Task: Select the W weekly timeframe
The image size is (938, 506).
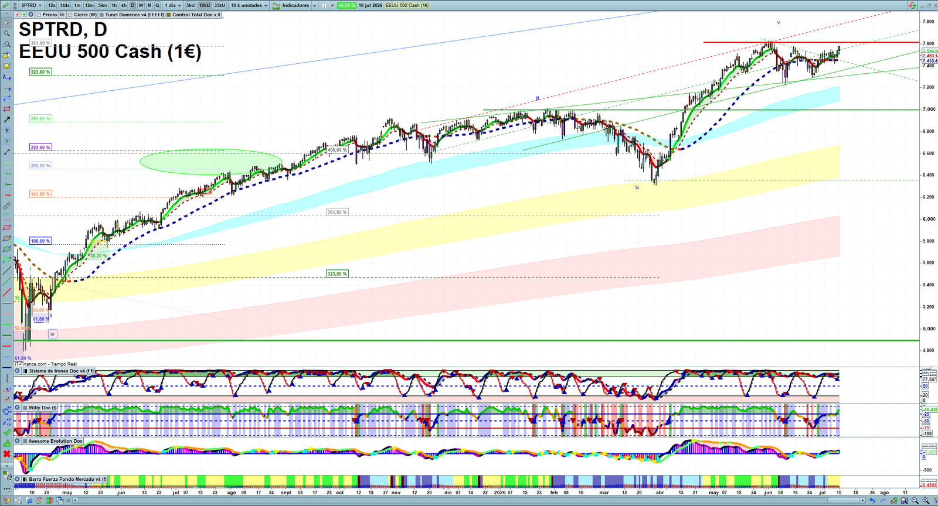Action: [x=141, y=5]
